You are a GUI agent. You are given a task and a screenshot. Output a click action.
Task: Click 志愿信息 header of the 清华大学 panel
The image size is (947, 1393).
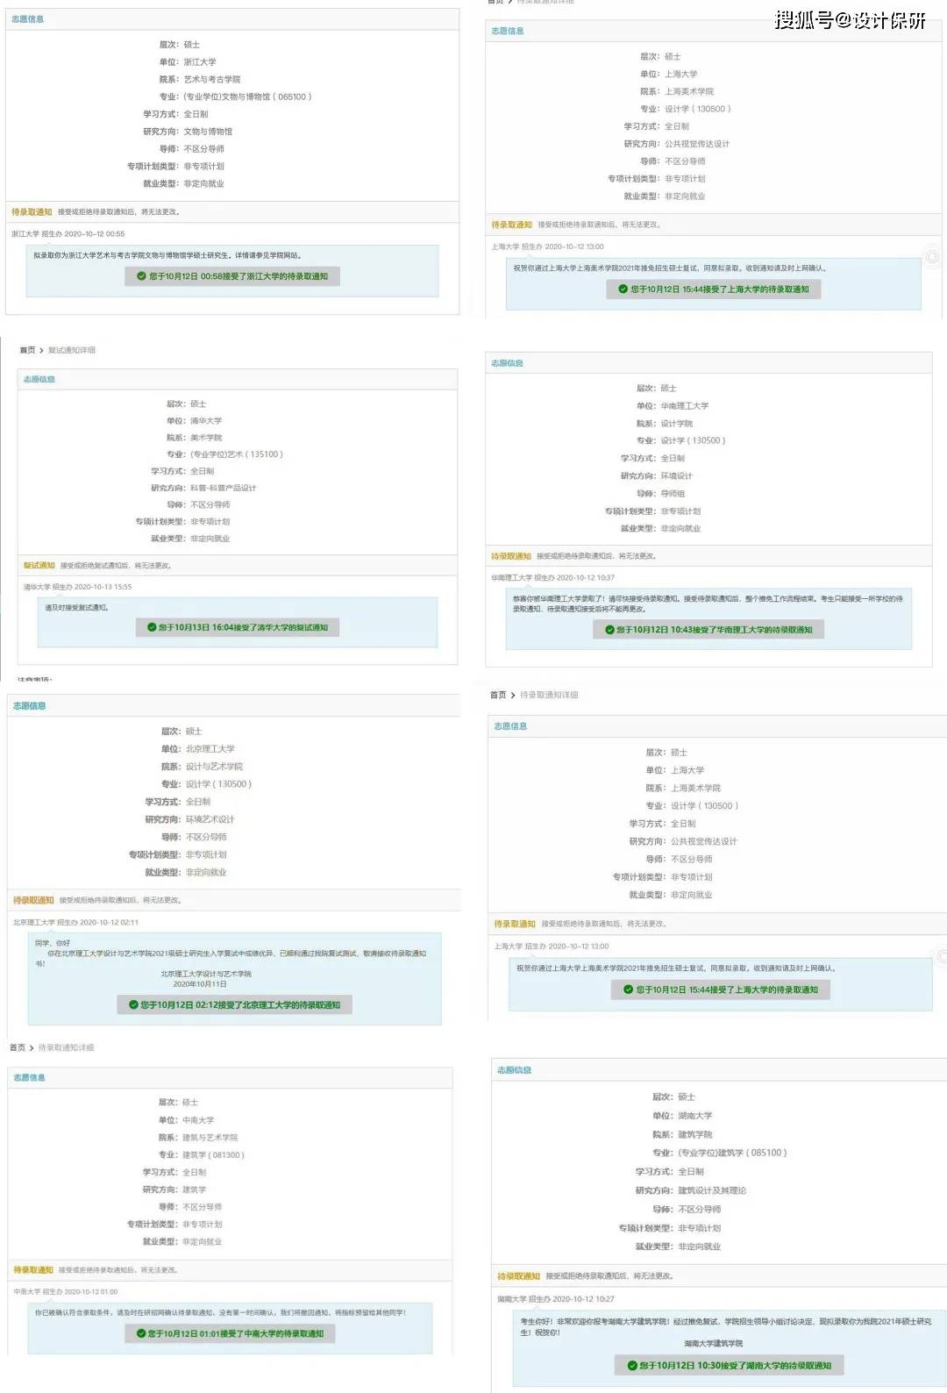[x=39, y=379]
